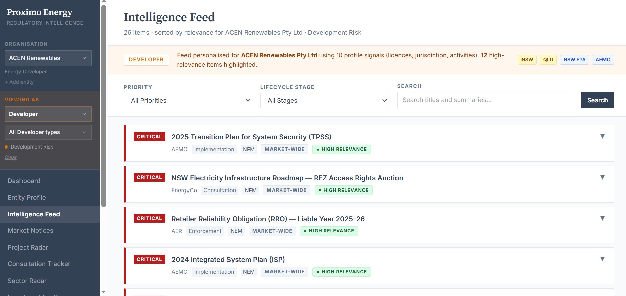The height and width of the screenshot is (296, 626).
Task: Expand the NSW REZ Access Rights Auction item
Action: pos(602,177)
